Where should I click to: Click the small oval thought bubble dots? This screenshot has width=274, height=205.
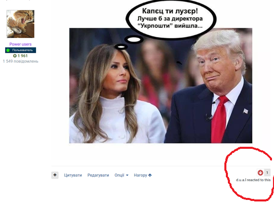click(x=129, y=43)
